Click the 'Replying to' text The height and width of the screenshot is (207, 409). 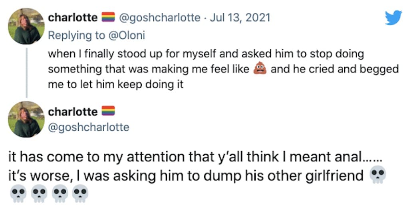[76, 36]
